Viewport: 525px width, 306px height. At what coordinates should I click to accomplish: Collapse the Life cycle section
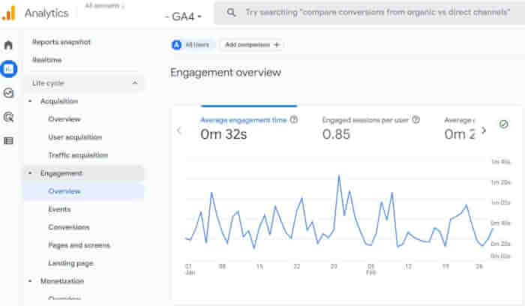(x=134, y=82)
